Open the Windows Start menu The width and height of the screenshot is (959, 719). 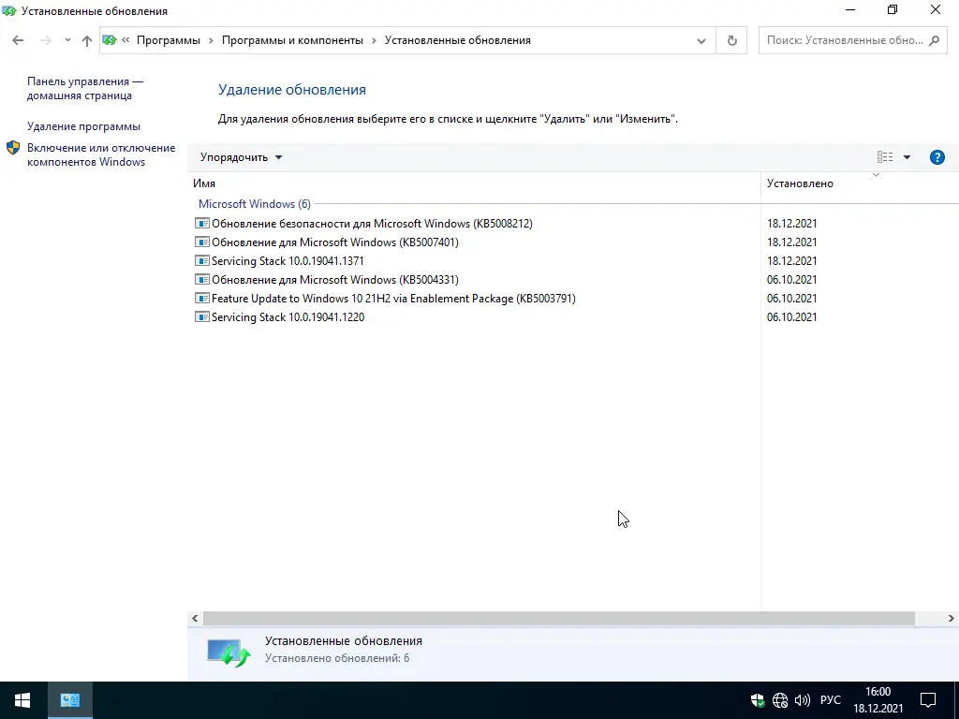22,700
